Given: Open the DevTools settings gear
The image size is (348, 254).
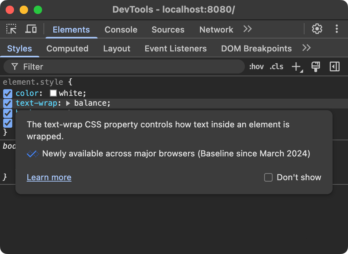Looking at the screenshot, I should coord(317,29).
